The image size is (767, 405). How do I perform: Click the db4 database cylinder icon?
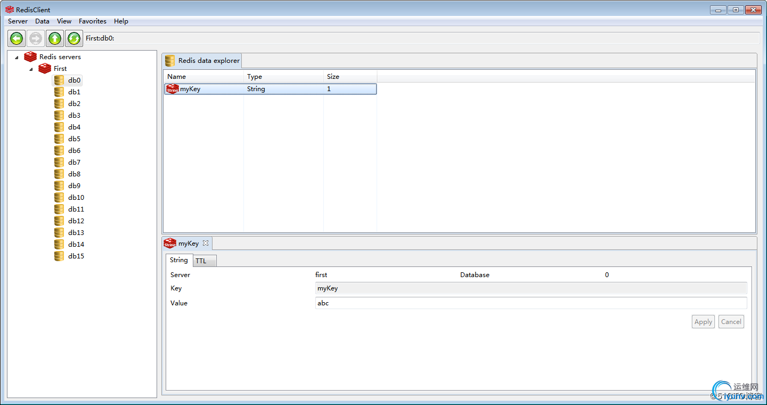(59, 127)
